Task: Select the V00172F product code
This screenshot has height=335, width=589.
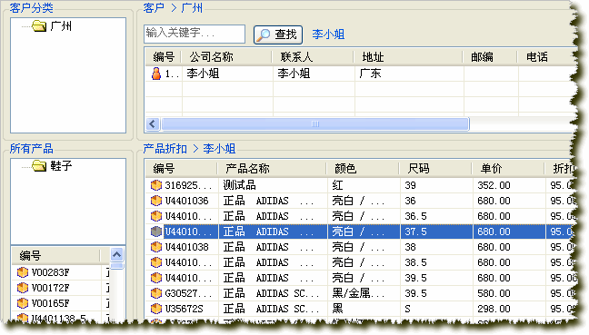Action: click(50, 288)
